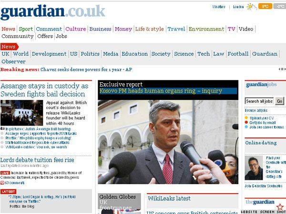Click the grey -2°C temperature badge
Image resolution: width=286 pixels, height=214 pixels.
click(280, 6)
